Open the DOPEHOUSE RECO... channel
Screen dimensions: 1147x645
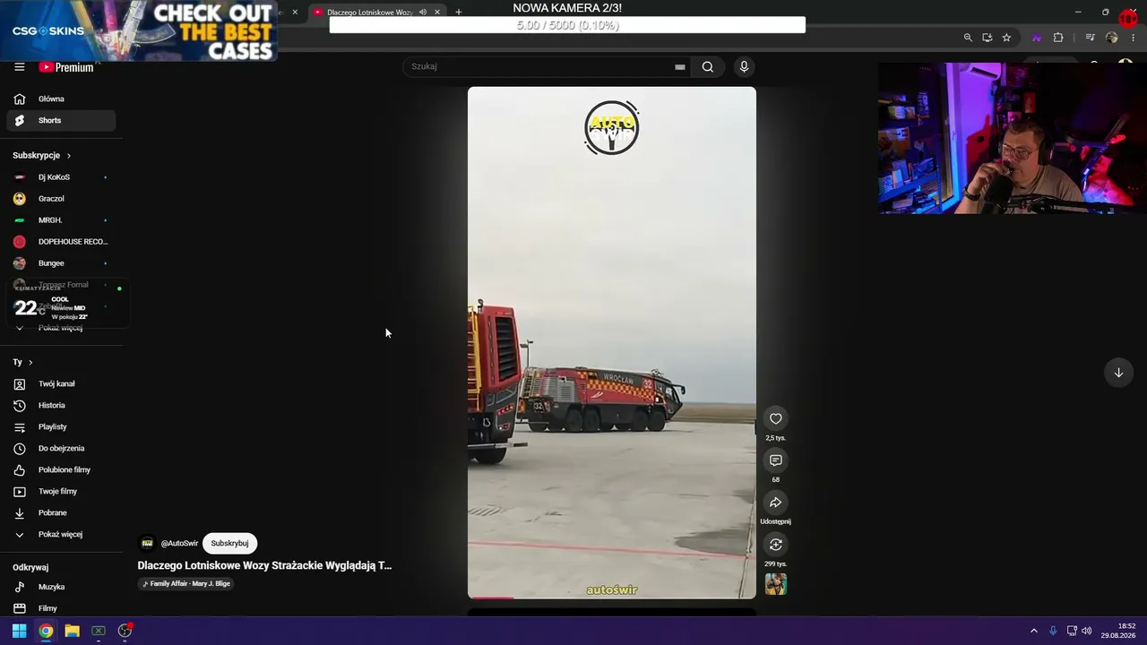pos(61,242)
